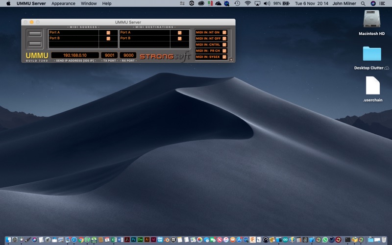The image size is (392, 245).
Task: Open volume control in menu bar
Action: coord(267,3)
